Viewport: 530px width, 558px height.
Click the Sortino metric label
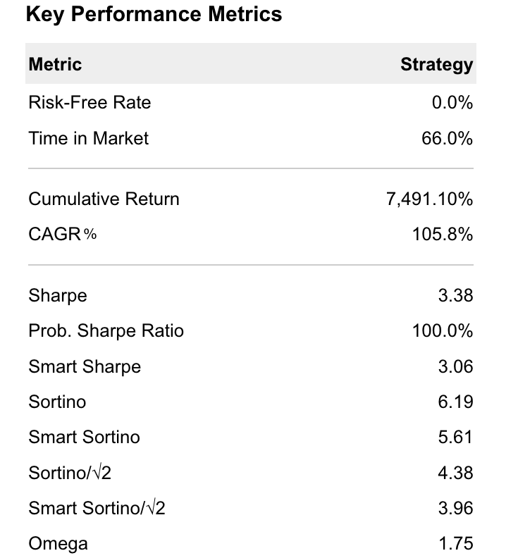(x=57, y=402)
